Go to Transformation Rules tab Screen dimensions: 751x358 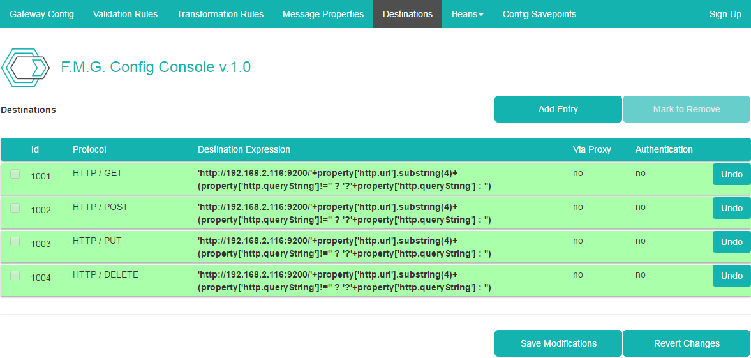220,14
